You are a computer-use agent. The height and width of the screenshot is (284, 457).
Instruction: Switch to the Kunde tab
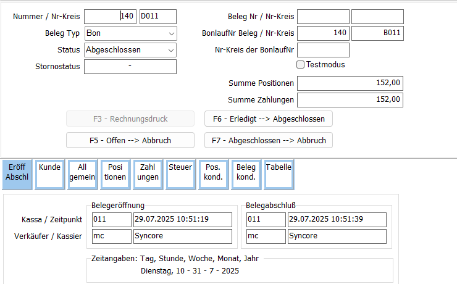[x=49, y=173]
